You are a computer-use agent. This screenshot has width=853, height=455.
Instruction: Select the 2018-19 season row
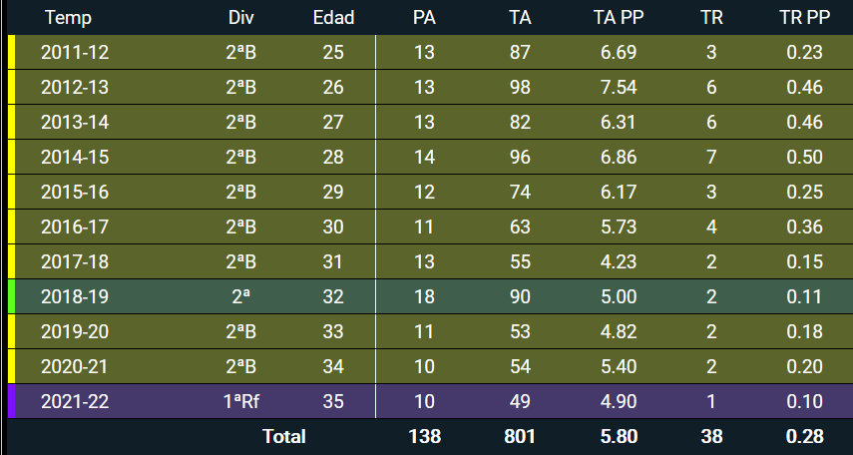(x=430, y=296)
